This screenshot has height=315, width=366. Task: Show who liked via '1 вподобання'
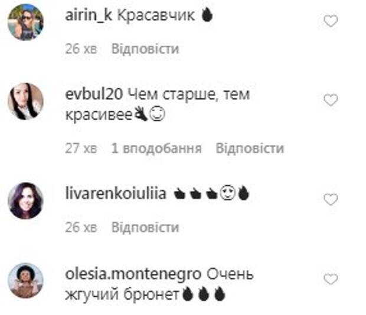(x=156, y=148)
